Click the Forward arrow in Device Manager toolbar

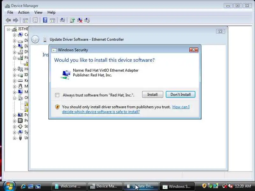point(15,20)
